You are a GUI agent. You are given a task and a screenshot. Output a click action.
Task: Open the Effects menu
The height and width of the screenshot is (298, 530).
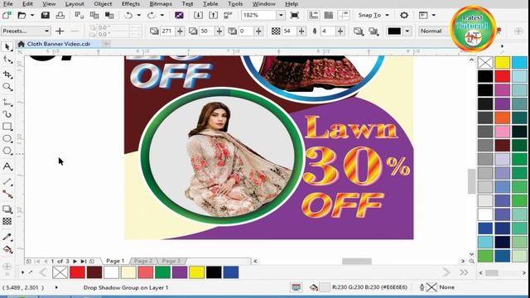click(131, 3)
